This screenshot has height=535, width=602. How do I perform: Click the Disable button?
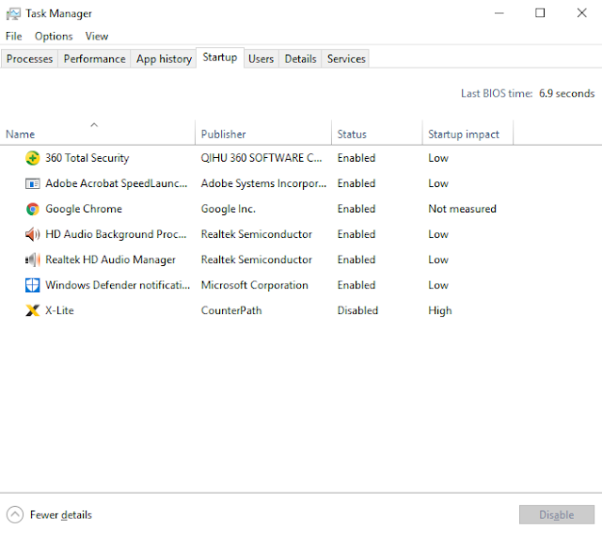(557, 514)
